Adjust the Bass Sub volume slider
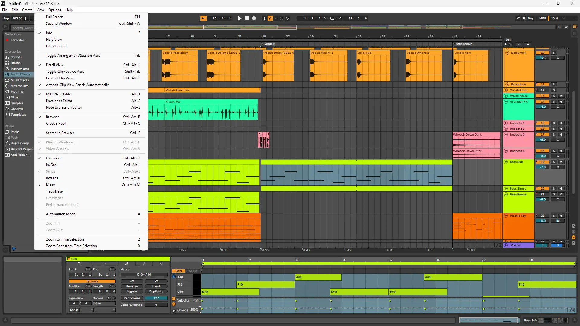 pyautogui.click(x=542, y=167)
